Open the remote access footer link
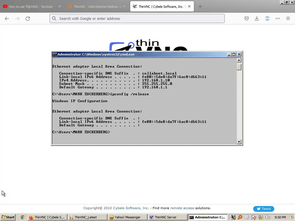The image size is (295, 221). pyautogui.click(x=182, y=208)
